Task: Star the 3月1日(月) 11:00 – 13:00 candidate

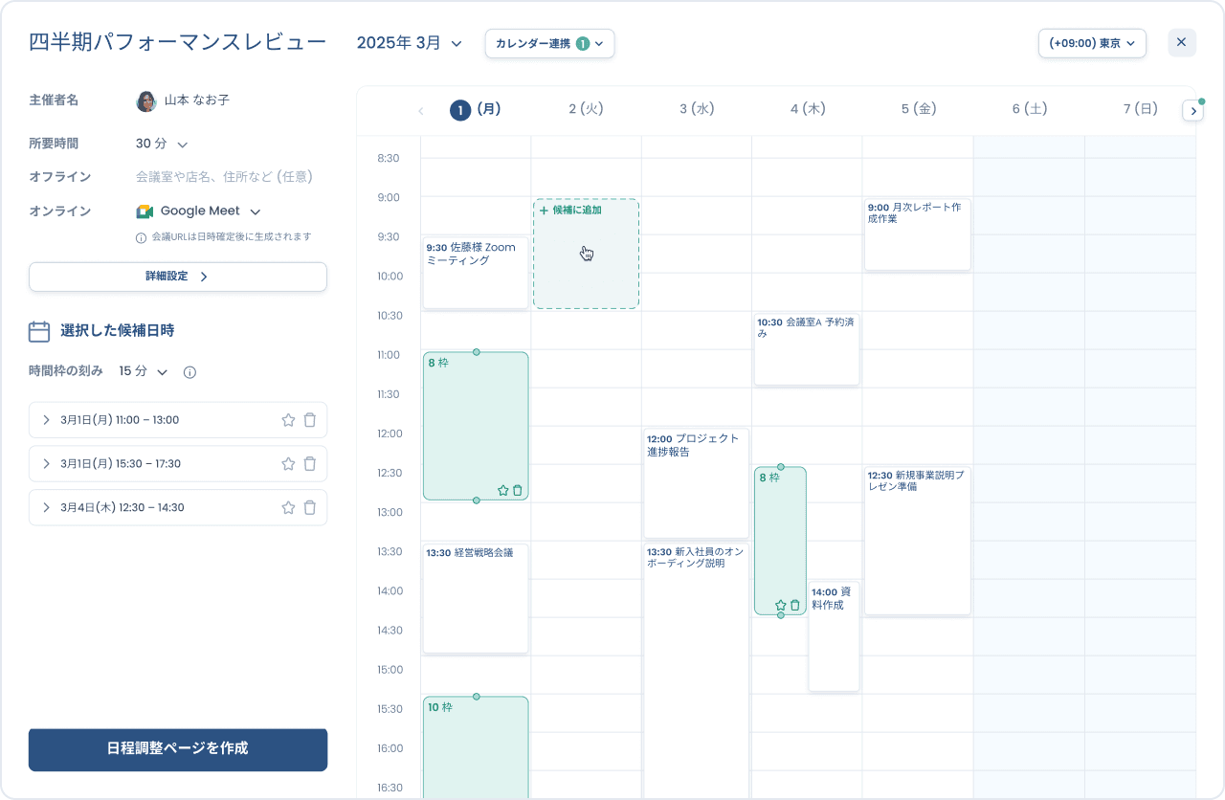Action: [288, 420]
